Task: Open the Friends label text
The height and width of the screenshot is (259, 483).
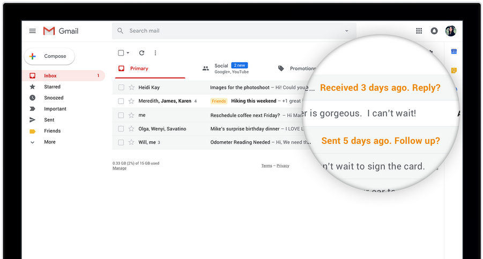Action: coord(53,131)
